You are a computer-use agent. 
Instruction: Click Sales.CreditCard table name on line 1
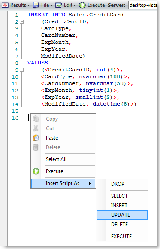coord(96,15)
